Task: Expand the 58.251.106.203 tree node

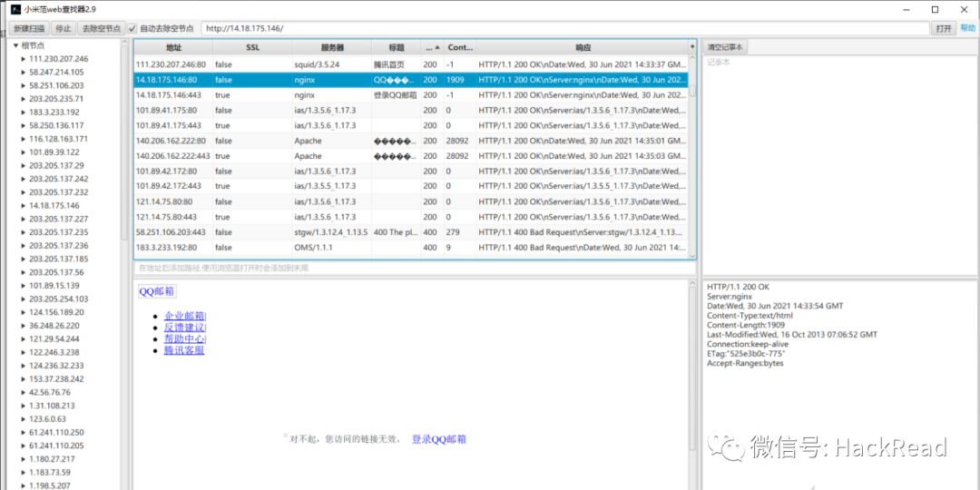Action: click(x=24, y=85)
